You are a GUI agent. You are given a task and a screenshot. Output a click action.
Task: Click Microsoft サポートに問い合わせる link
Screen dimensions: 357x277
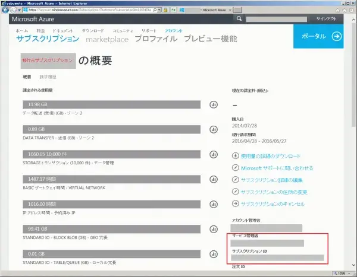coord(277,168)
